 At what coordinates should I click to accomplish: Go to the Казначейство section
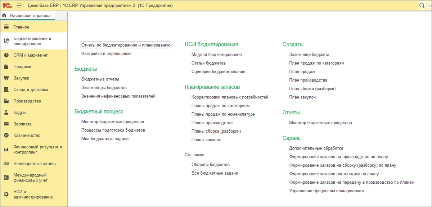click(x=33, y=135)
